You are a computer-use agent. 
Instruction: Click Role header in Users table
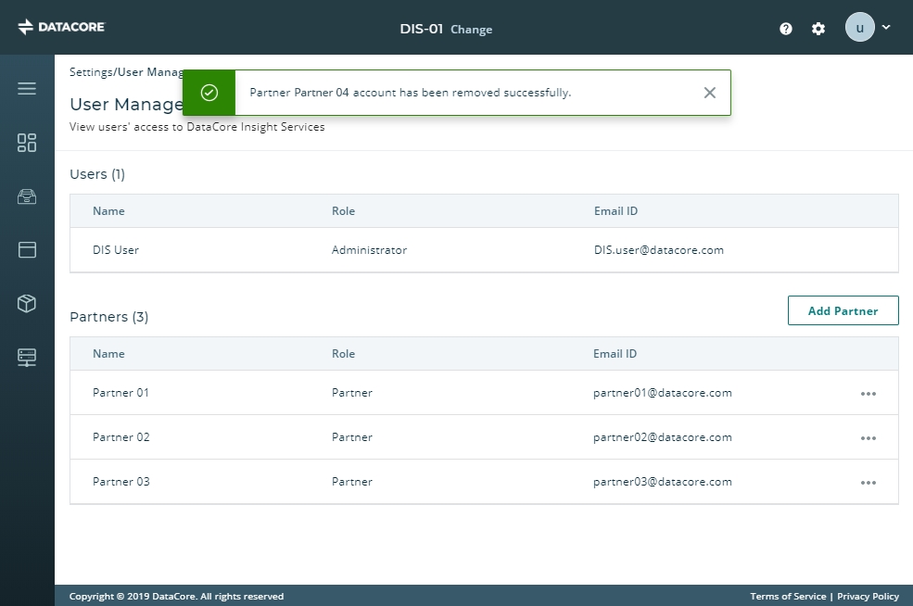pyautogui.click(x=343, y=211)
